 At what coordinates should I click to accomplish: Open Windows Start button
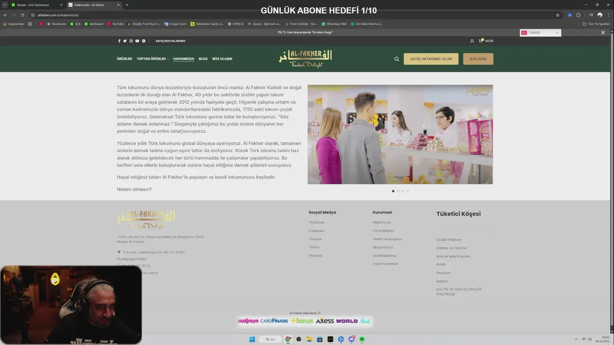(252, 339)
